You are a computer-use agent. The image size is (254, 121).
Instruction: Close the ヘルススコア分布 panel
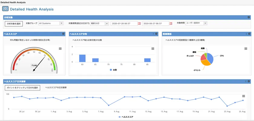click(x=156, y=34)
